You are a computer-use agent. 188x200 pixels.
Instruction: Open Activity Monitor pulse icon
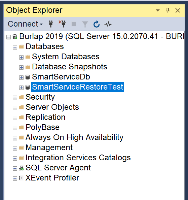pyautogui.click(x=108, y=24)
